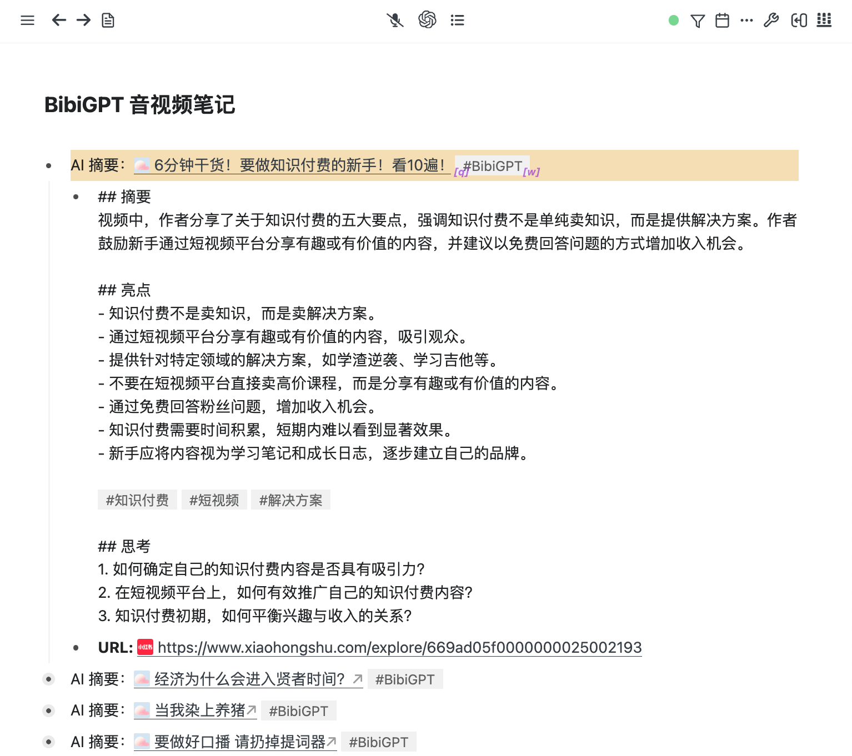Expand the 要做好口播 请扔掉提词器 bullet
Screen dimensions: 852x756
(x=49, y=742)
